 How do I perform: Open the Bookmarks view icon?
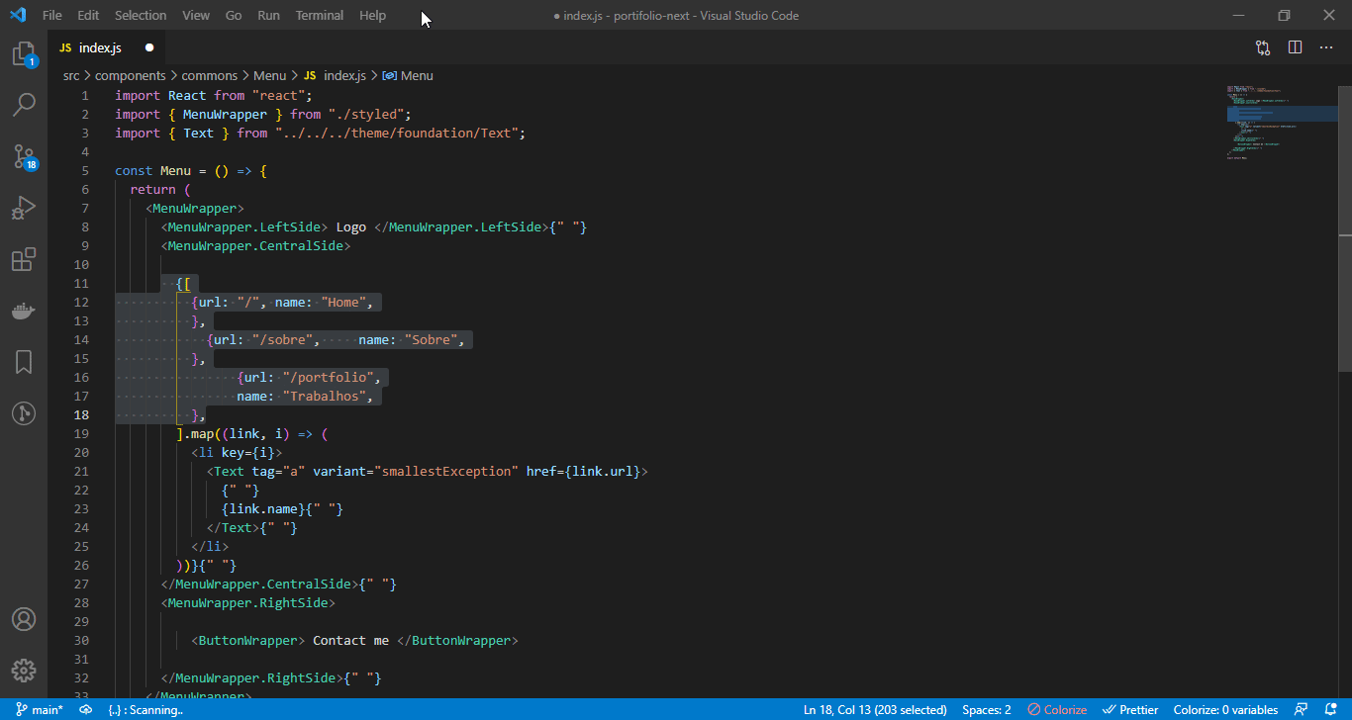[x=24, y=362]
